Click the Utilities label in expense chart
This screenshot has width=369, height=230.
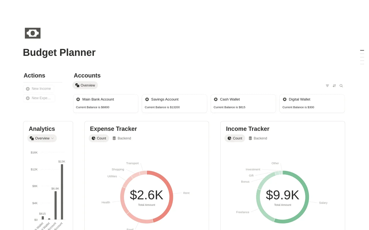pos(112,177)
